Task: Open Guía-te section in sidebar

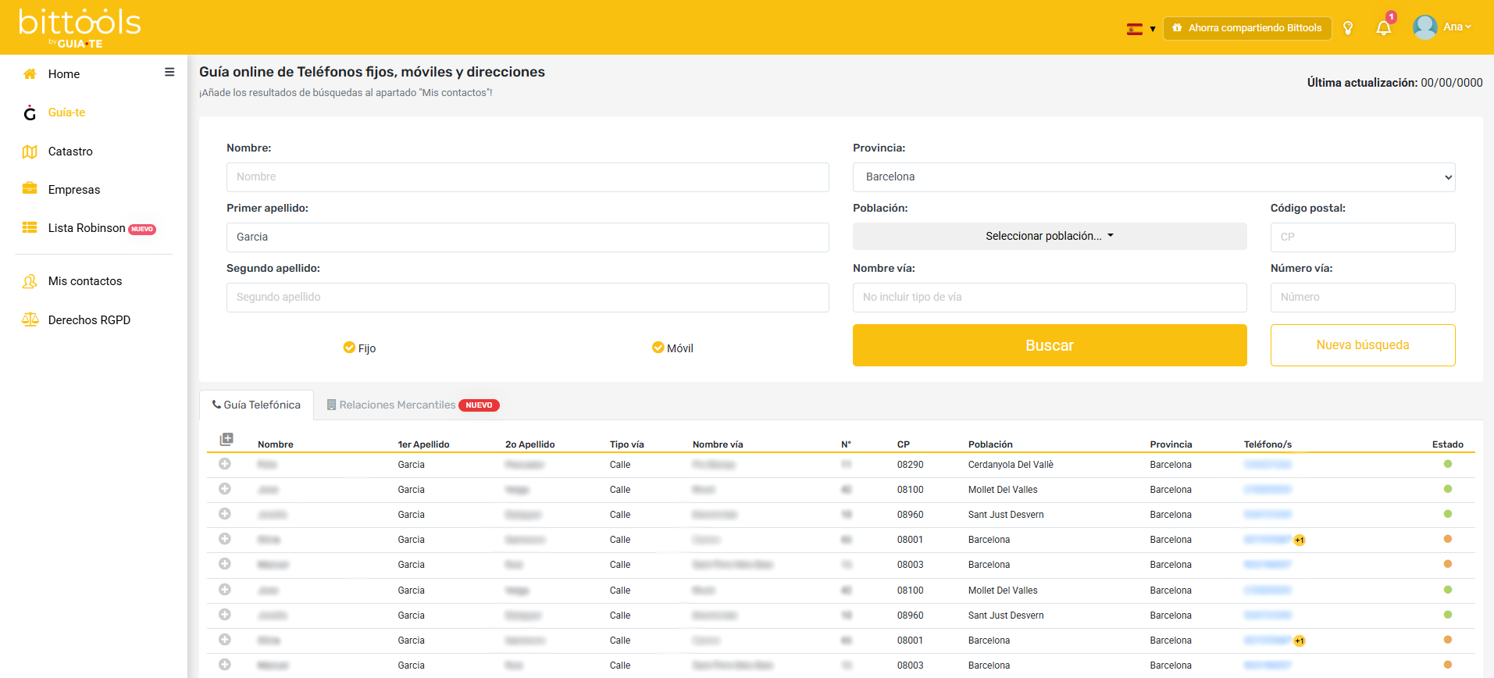Action: coord(66,112)
